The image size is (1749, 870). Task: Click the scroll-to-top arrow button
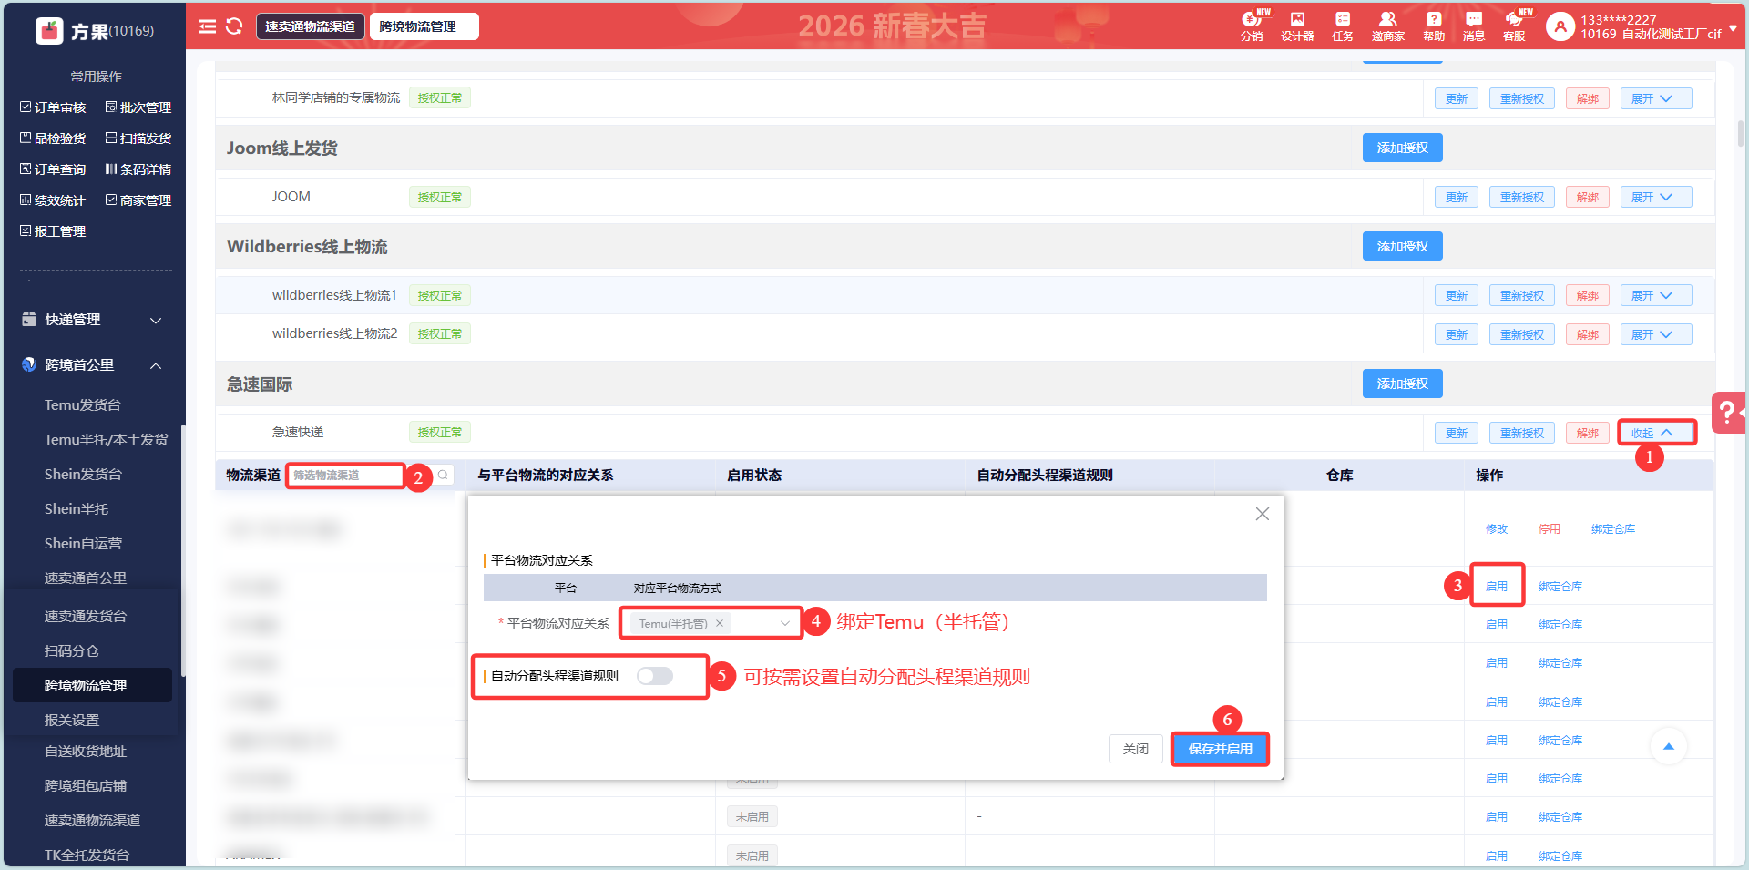click(1668, 746)
